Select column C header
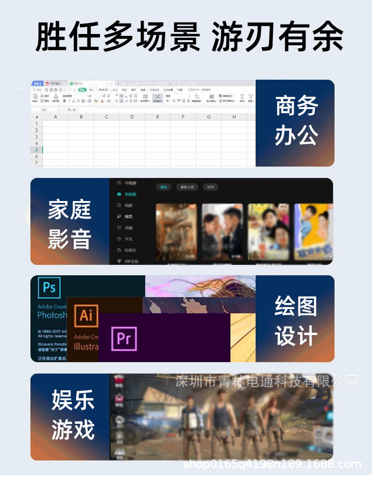Viewport: 373px width, 479px height. (106, 117)
